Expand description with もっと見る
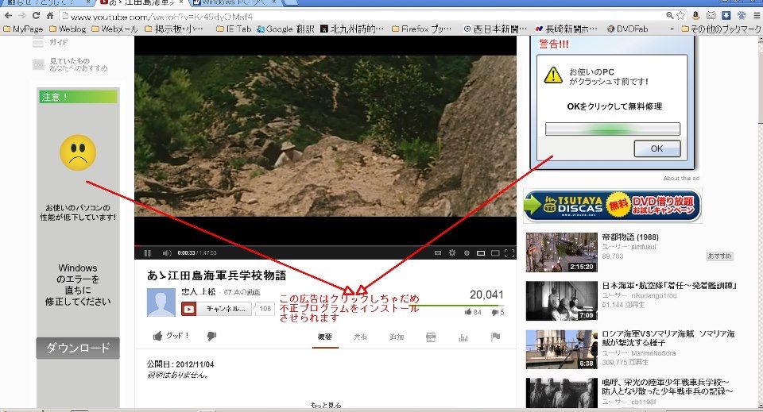The image size is (763, 412). (x=326, y=405)
